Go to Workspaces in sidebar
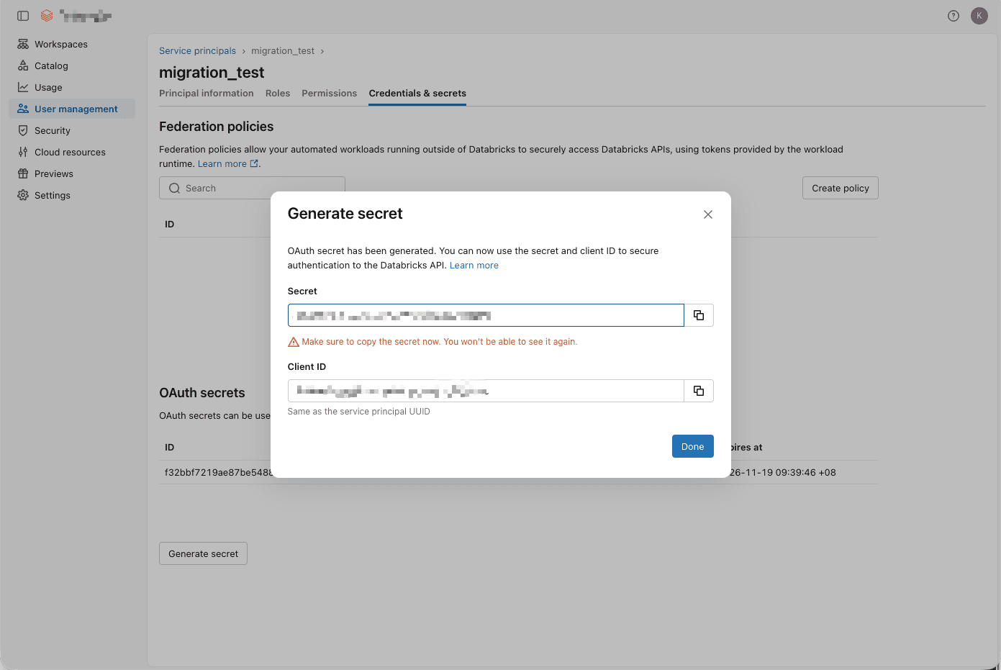Screen dimensions: 1001x670 [x=72, y=44]
